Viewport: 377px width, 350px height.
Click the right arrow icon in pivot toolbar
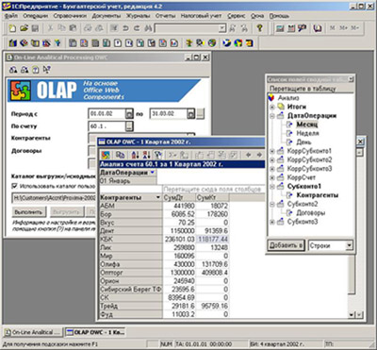(x=259, y=155)
